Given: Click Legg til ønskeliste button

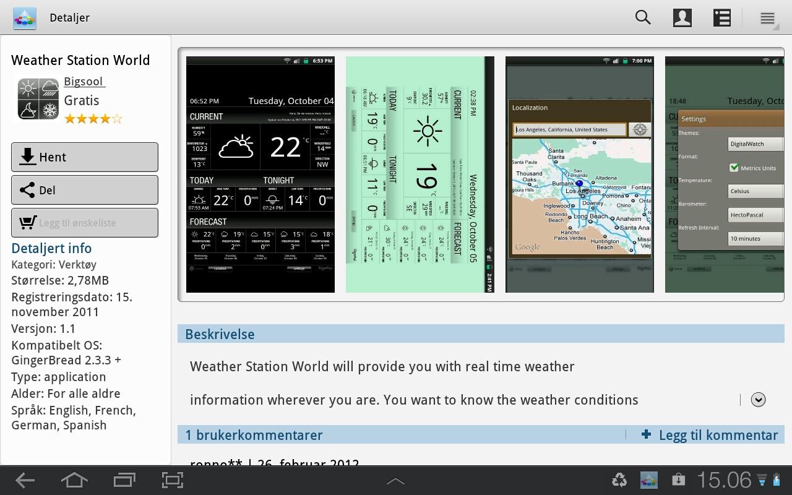Looking at the screenshot, I should (x=85, y=223).
